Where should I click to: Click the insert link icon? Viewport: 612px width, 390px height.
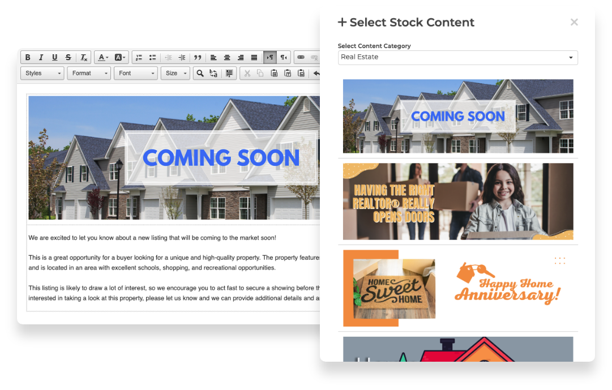point(301,57)
